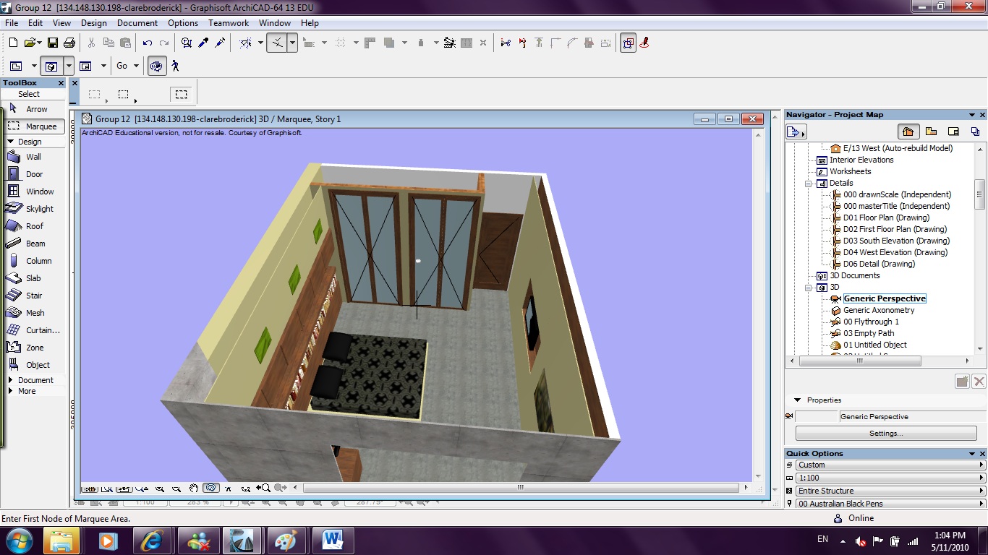Viewport: 988px width, 555px height.
Task: Choose the Zone tool
Action: click(34, 348)
